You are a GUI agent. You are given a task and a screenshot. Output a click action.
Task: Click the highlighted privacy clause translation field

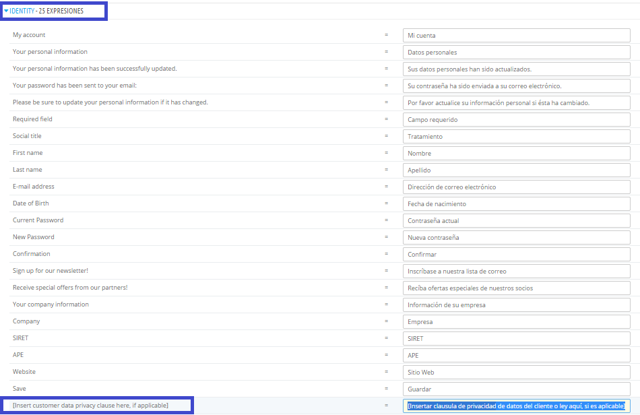[x=516, y=406]
